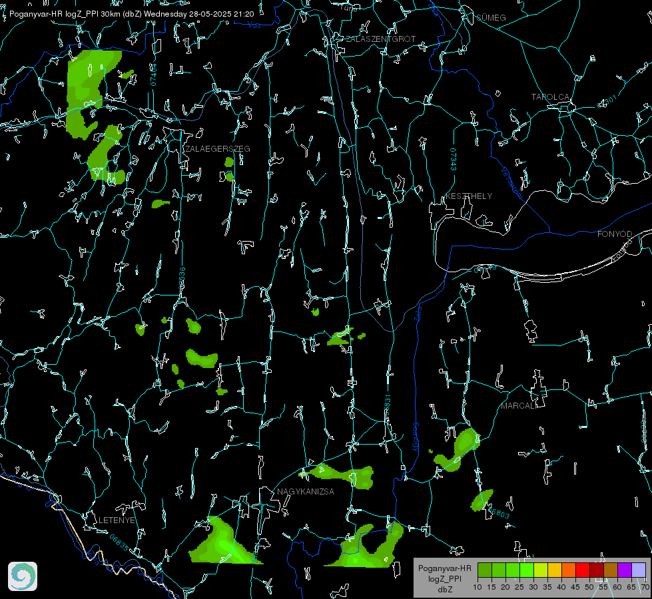Click the radar echo south of Marcali

point(482,500)
